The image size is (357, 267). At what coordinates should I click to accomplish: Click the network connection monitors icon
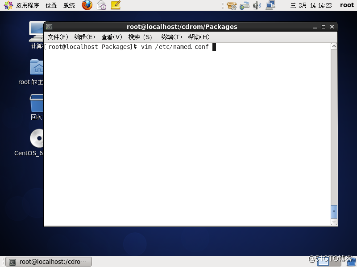(270, 5)
